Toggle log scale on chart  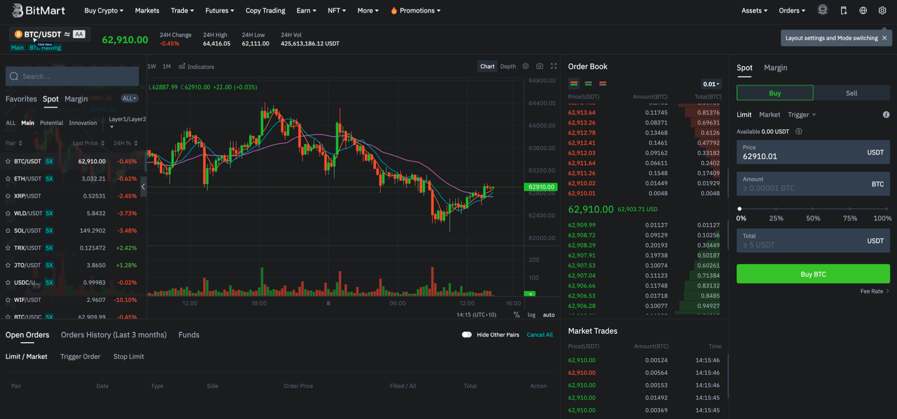click(x=531, y=315)
